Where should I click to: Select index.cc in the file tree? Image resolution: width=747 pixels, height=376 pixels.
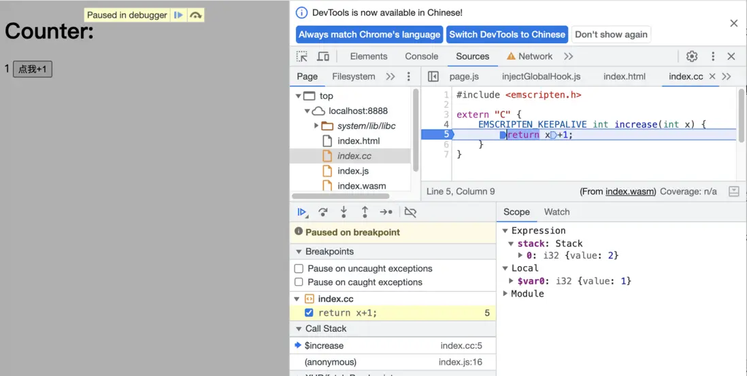click(354, 156)
